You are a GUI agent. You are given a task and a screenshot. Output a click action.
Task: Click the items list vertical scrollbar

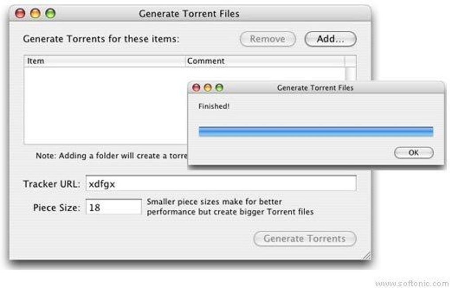point(351,73)
